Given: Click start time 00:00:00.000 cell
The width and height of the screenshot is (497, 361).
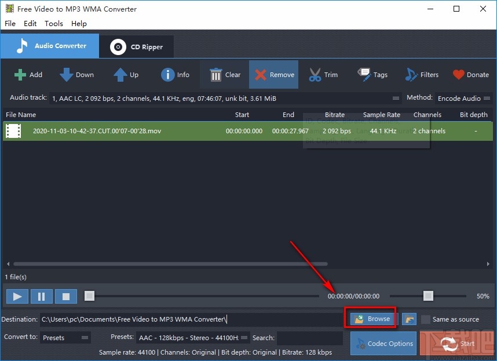Looking at the screenshot, I should [244, 131].
